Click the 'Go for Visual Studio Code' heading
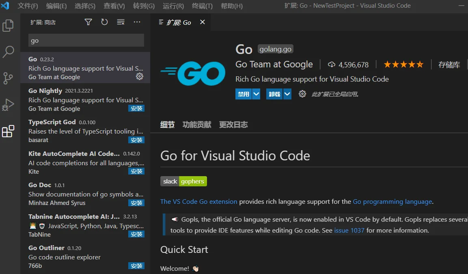 coord(235,155)
